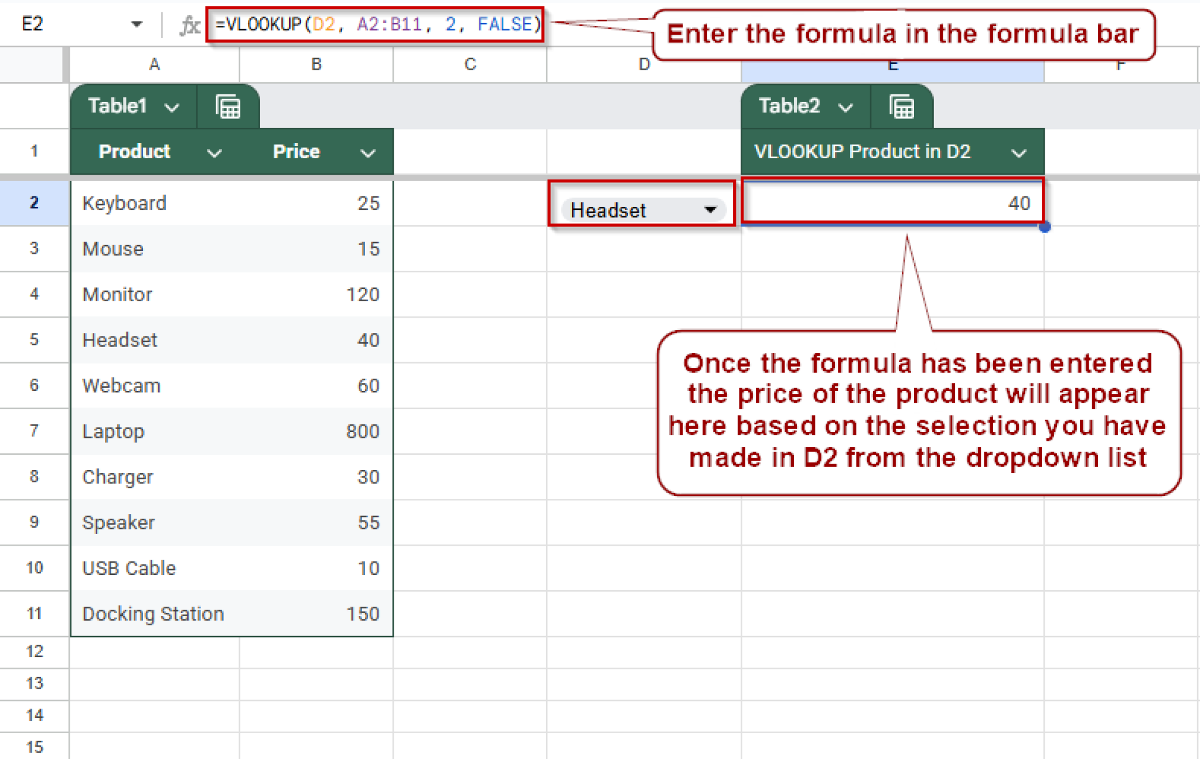Expand the Product column filter dropdown
Screen dimensions: 1200x759
click(214, 153)
